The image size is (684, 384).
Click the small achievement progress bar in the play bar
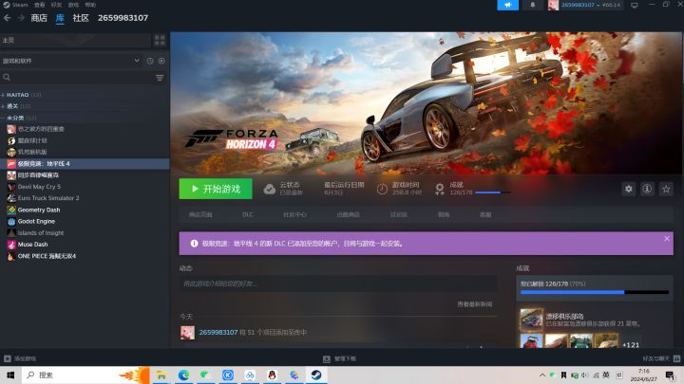(492, 192)
